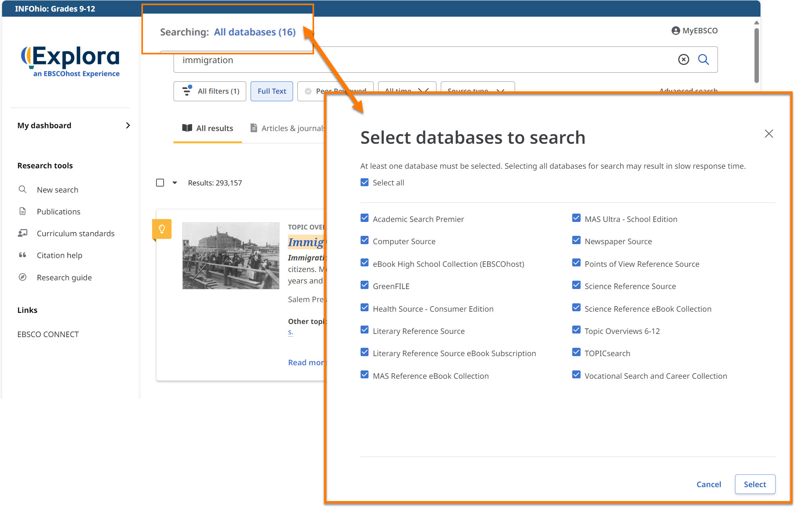The height and width of the screenshot is (507, 797).
Task: Expand My dashboard chevron
Action: (128, 125)
